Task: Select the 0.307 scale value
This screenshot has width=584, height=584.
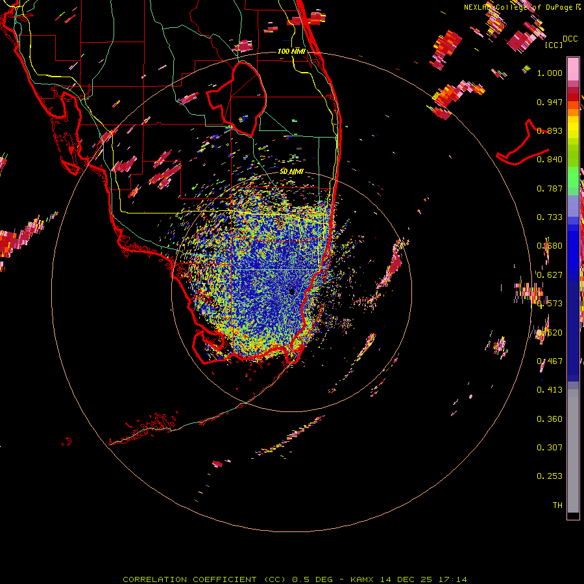Action: 550,448
